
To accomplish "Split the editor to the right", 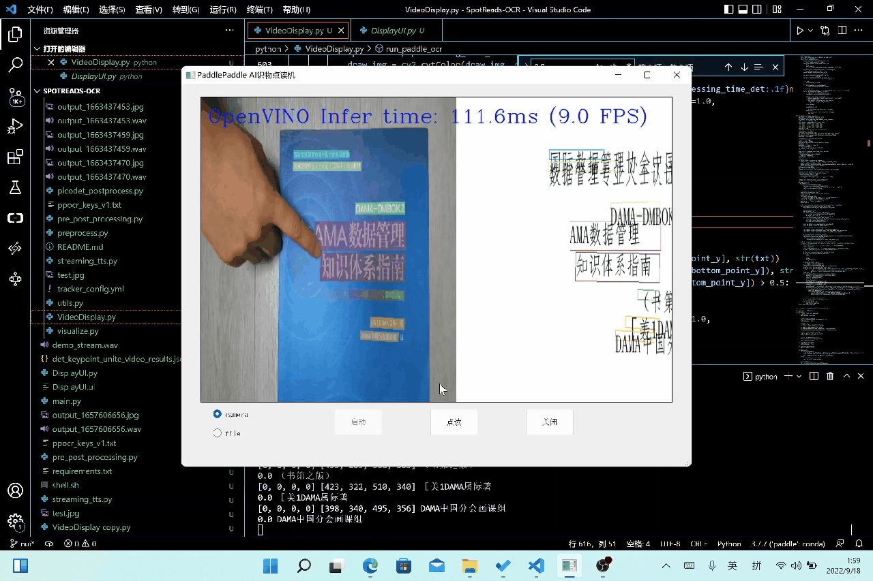I will [842, 31].
